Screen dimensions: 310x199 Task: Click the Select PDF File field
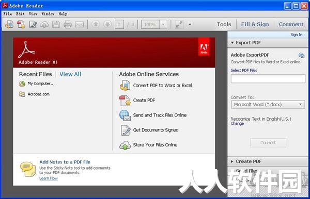point(268,79)
